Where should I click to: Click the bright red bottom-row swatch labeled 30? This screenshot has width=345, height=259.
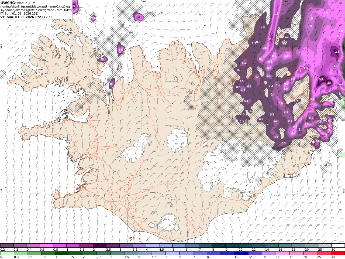click(337, 253)
